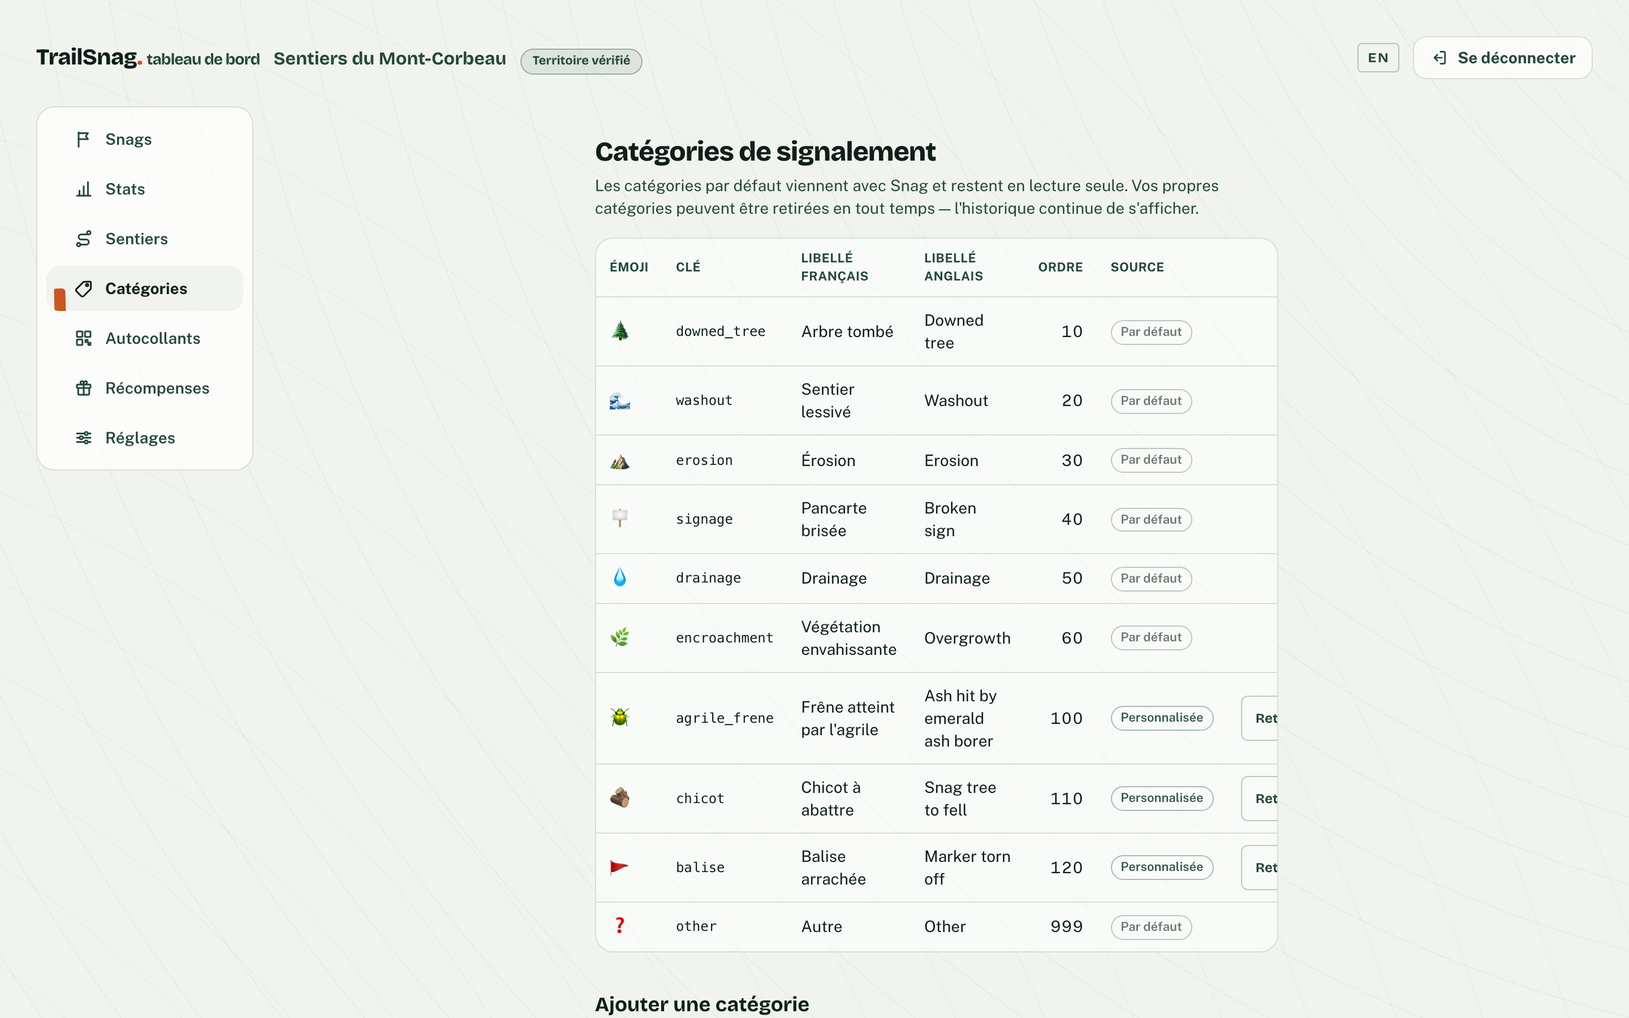The height and width of the screenshot is (1018, 1629).
Task: Click the encroachment key cell
Action: click(725, 639)
